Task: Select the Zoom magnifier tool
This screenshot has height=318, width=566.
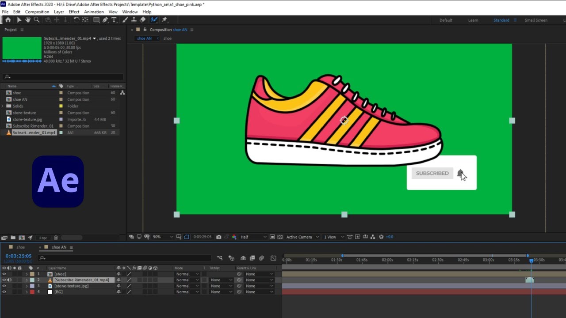Action: (37, 20)
